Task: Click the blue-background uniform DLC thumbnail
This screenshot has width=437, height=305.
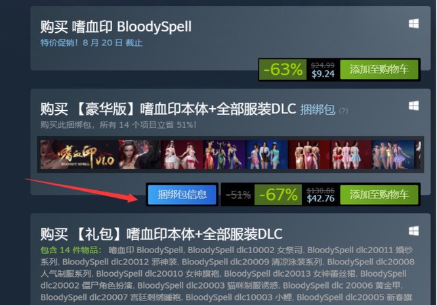Action: coord(266,155)
